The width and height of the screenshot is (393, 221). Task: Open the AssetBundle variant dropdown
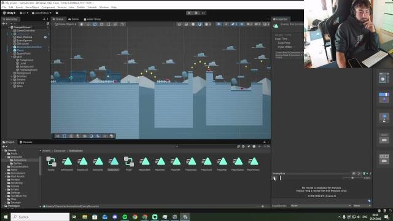(362, 206)
